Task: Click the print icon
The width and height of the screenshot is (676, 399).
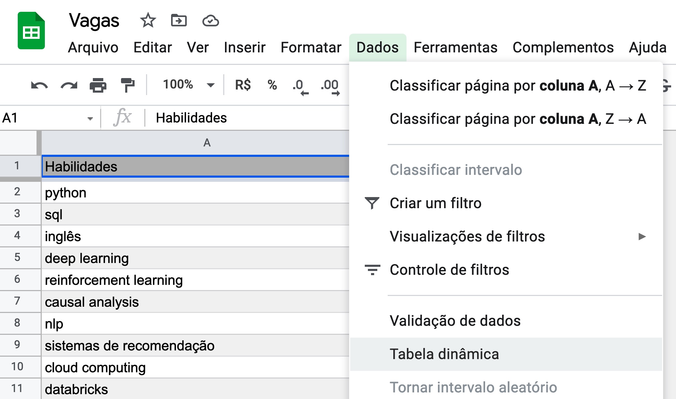Action: coord(98,85)
